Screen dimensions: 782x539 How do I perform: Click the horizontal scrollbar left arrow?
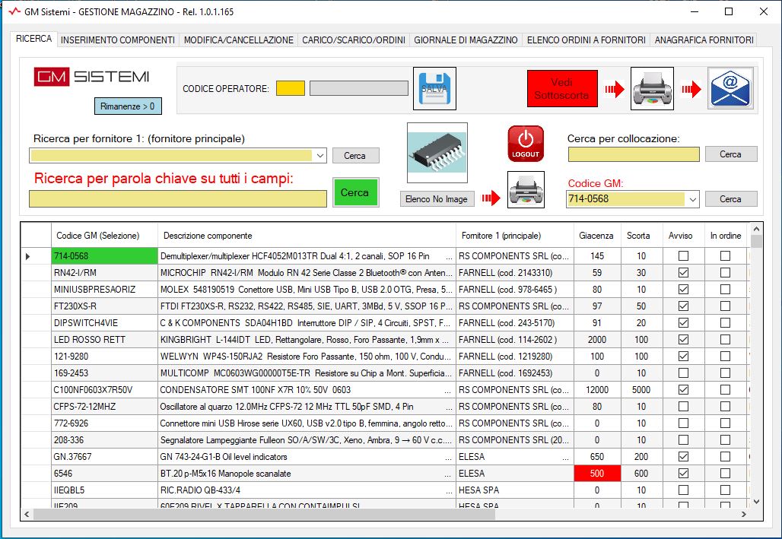[27, 514]
